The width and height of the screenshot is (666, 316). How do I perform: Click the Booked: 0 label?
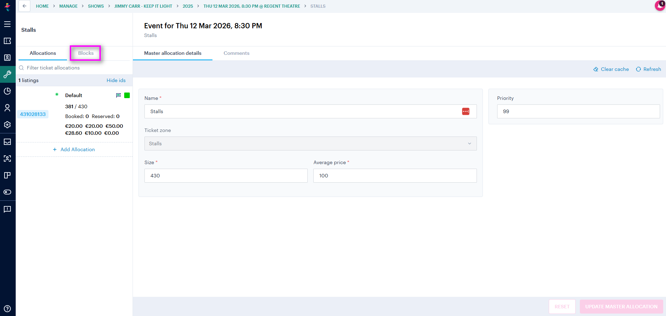point(77,116)
